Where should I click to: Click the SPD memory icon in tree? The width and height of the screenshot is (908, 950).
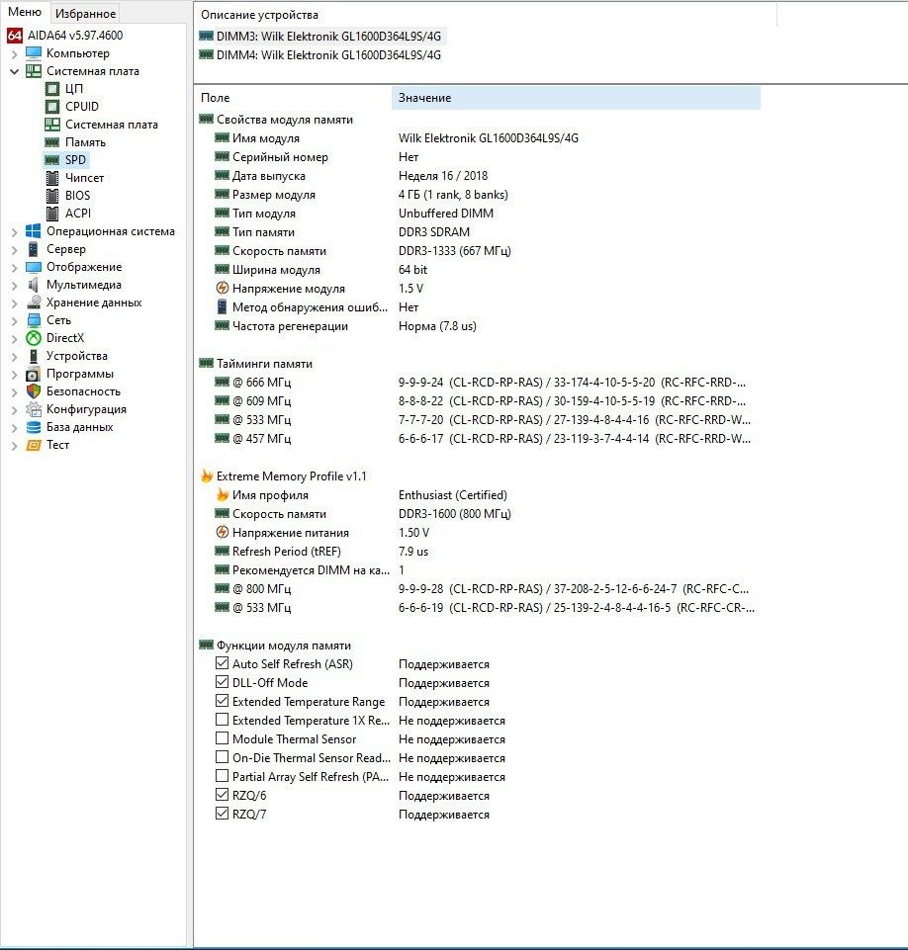52,160
